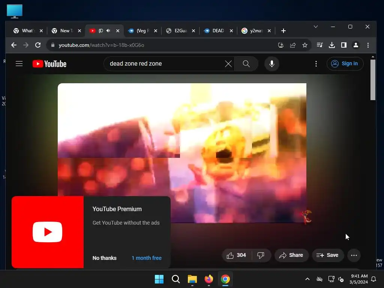Open Firefox from taskbar

[x=208, y=279]
